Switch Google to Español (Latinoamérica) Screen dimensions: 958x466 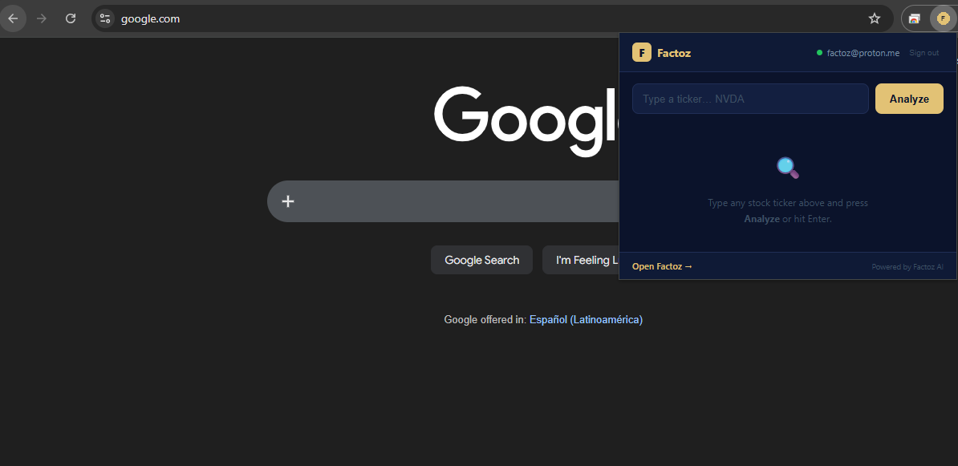tap(586, 319)
